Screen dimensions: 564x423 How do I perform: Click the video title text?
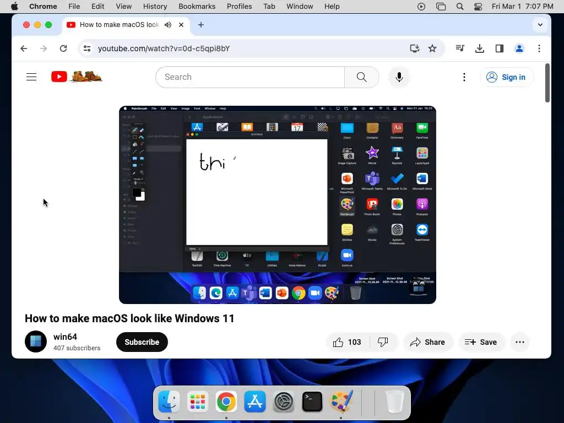tap(129, 318)
